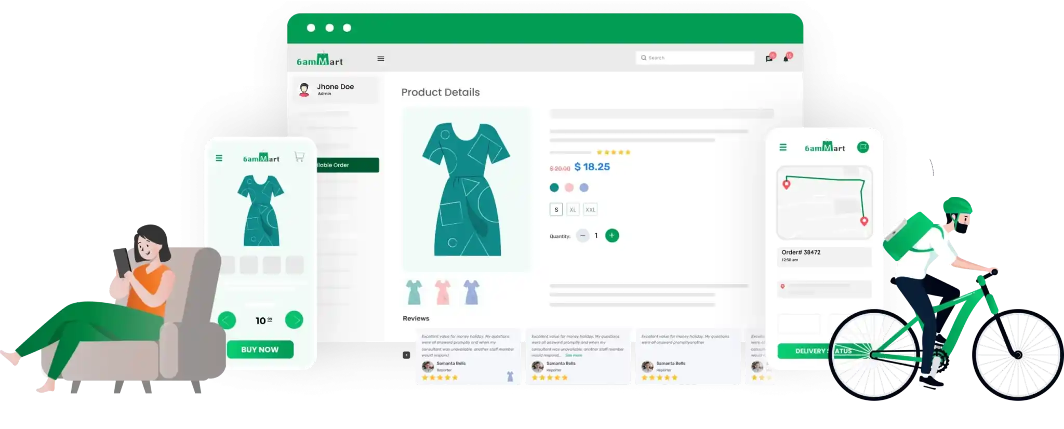This screenshot has width=1064, height=429.
Task: Select size S option
Action: pos(556,210)
